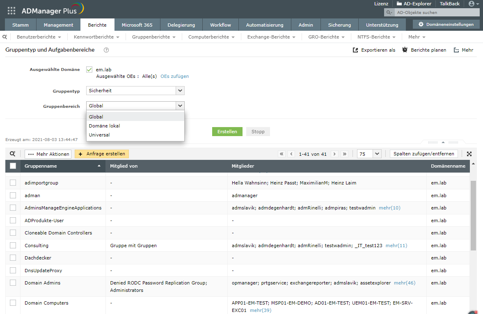This screenshot has height=314, width=483.
Task: Click the AD object search magnifier icon
Action: [x=389, y=12]
